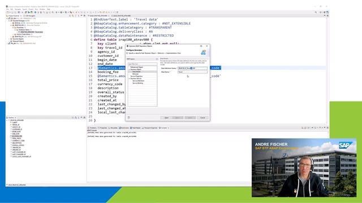
Task: Open the Transport Organizer tab
Action: point(150,128)
